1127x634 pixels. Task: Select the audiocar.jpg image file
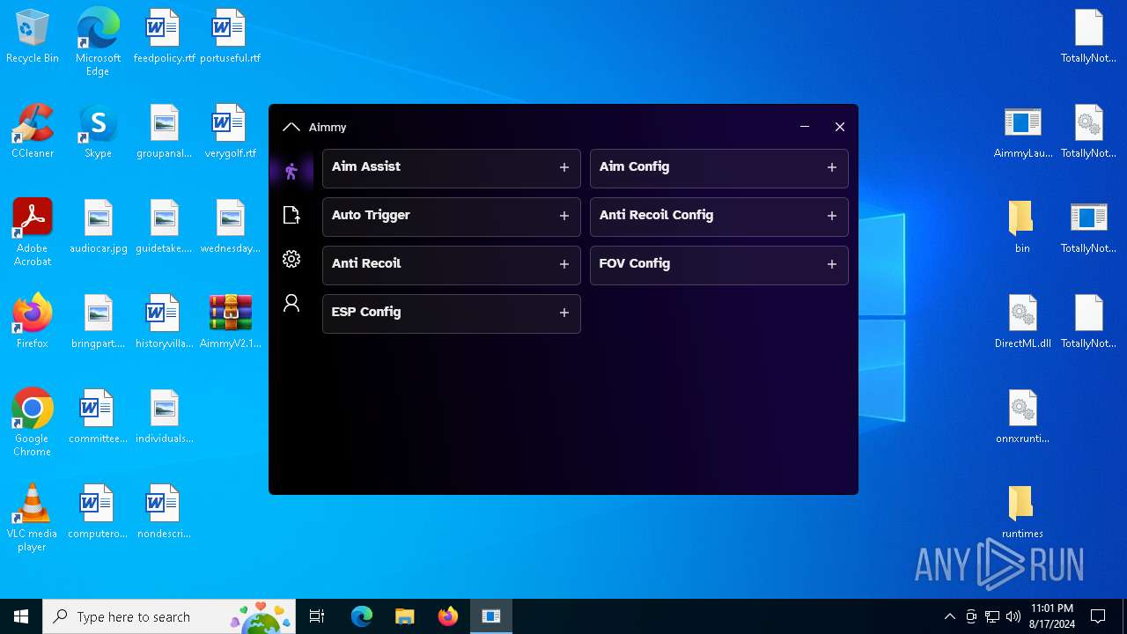[x=98, y=227]
